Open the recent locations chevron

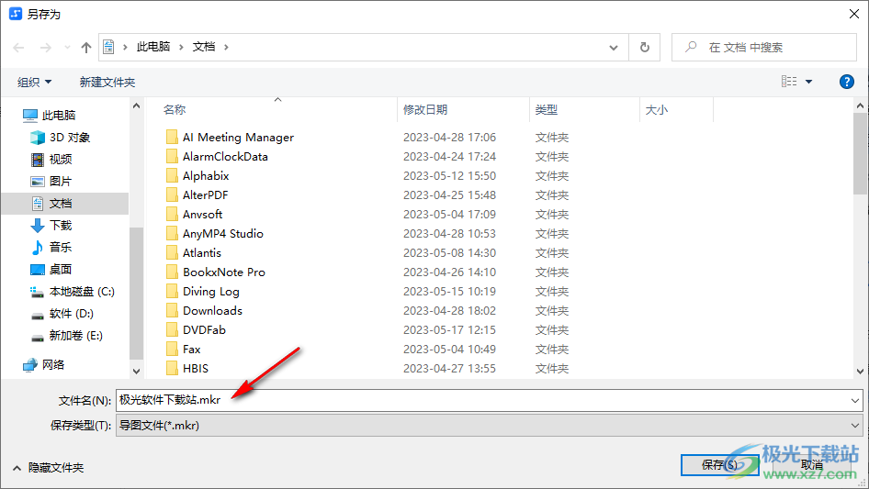(67, 48)
